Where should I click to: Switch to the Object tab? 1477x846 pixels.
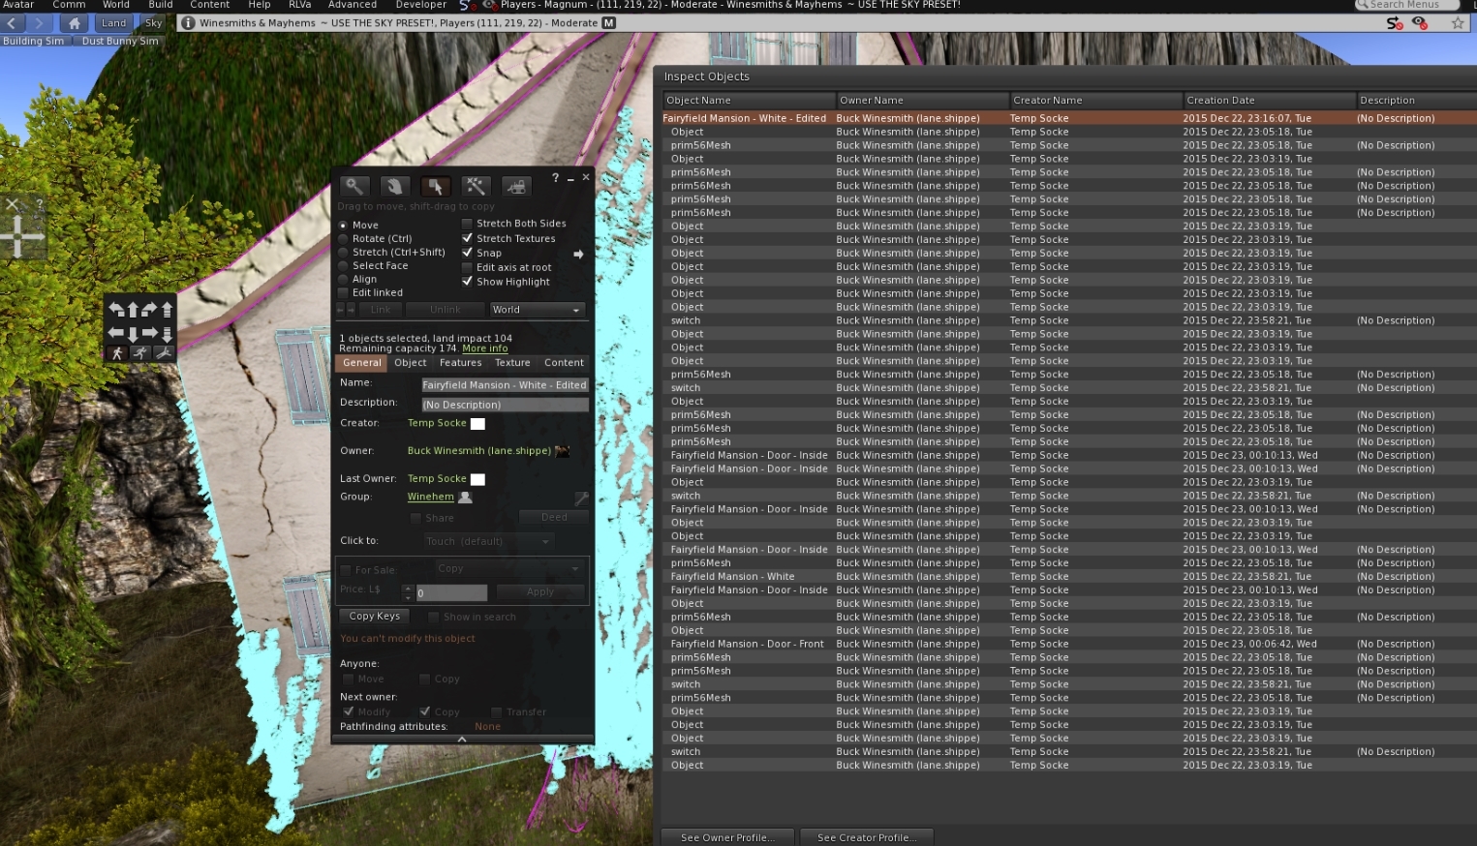tap(411, 363)
